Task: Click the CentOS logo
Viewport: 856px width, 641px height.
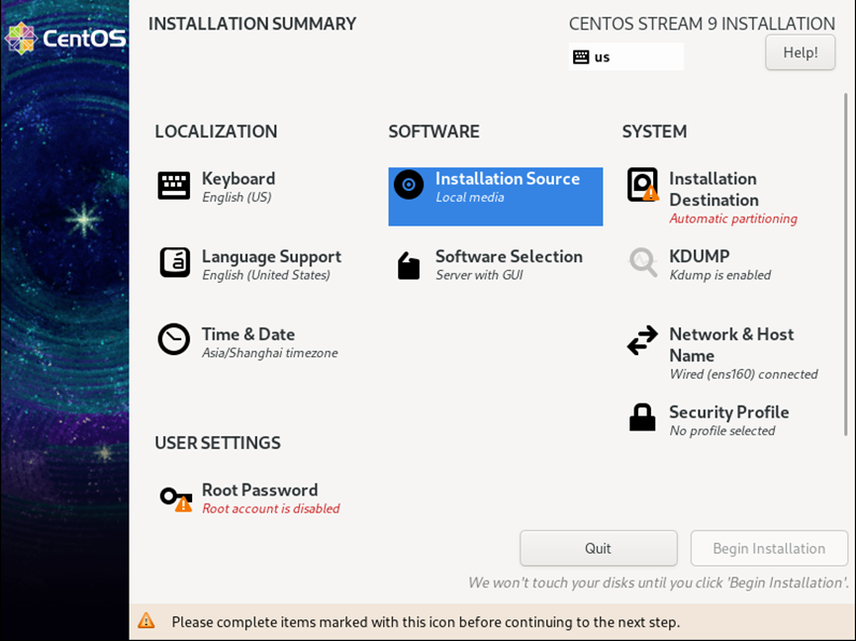Action: click(x=65, y=39)
